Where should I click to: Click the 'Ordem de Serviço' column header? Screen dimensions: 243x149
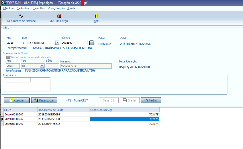pos(125,110)
